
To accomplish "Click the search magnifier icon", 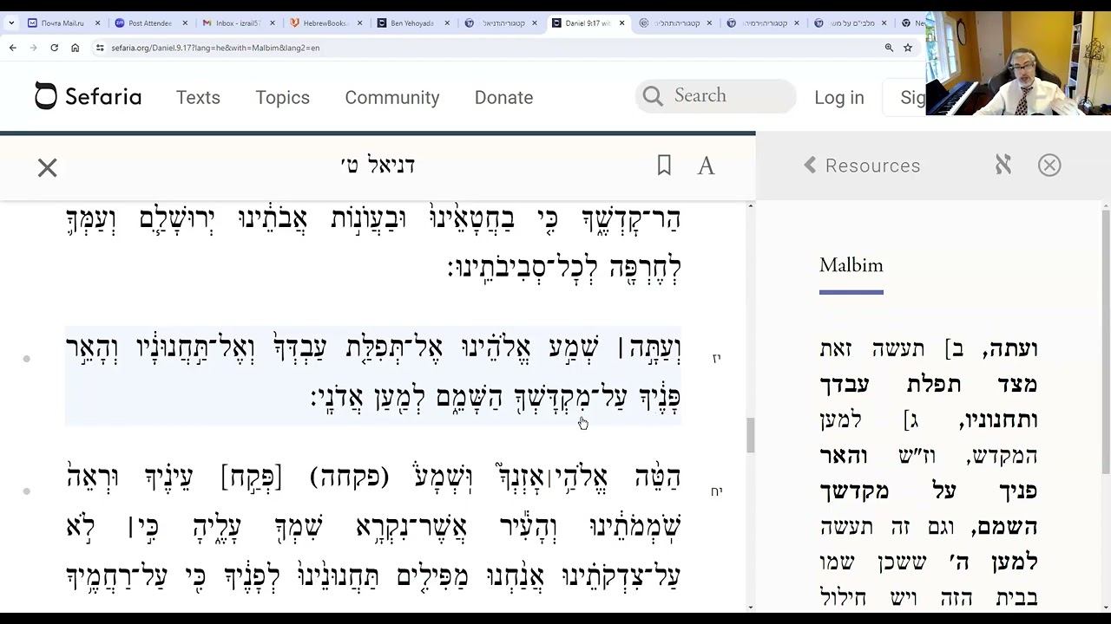I will pos(654,96).
